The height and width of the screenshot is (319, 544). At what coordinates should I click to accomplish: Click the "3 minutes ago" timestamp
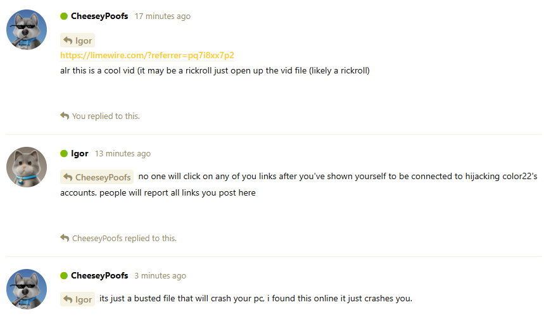(160, 276)
